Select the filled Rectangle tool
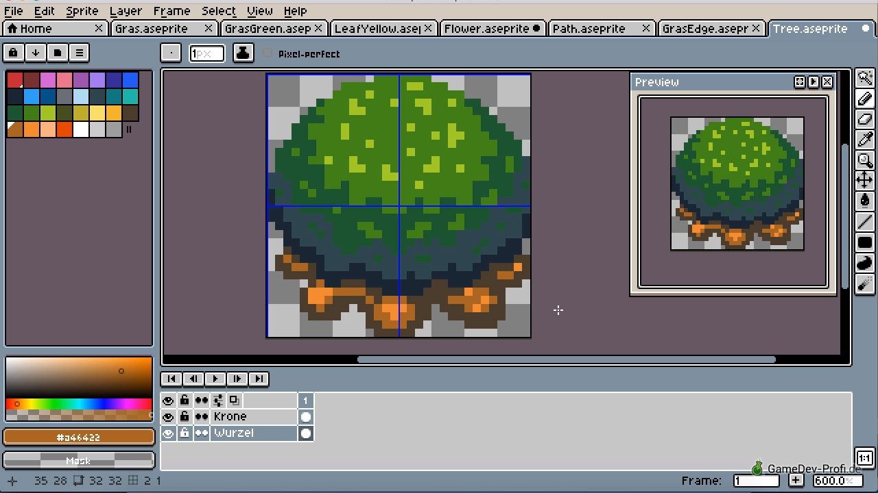 [864, 242]
